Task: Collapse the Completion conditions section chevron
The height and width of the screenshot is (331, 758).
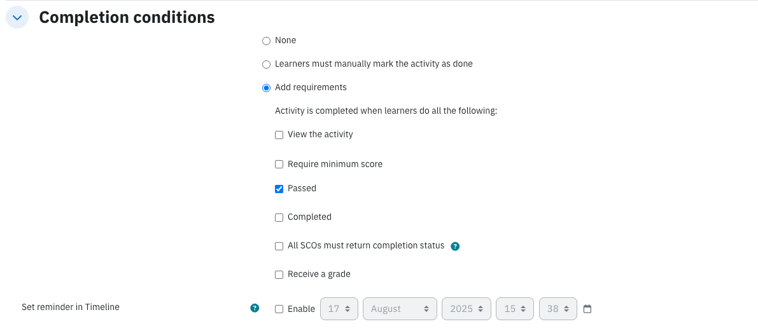Action: [17, 17]
